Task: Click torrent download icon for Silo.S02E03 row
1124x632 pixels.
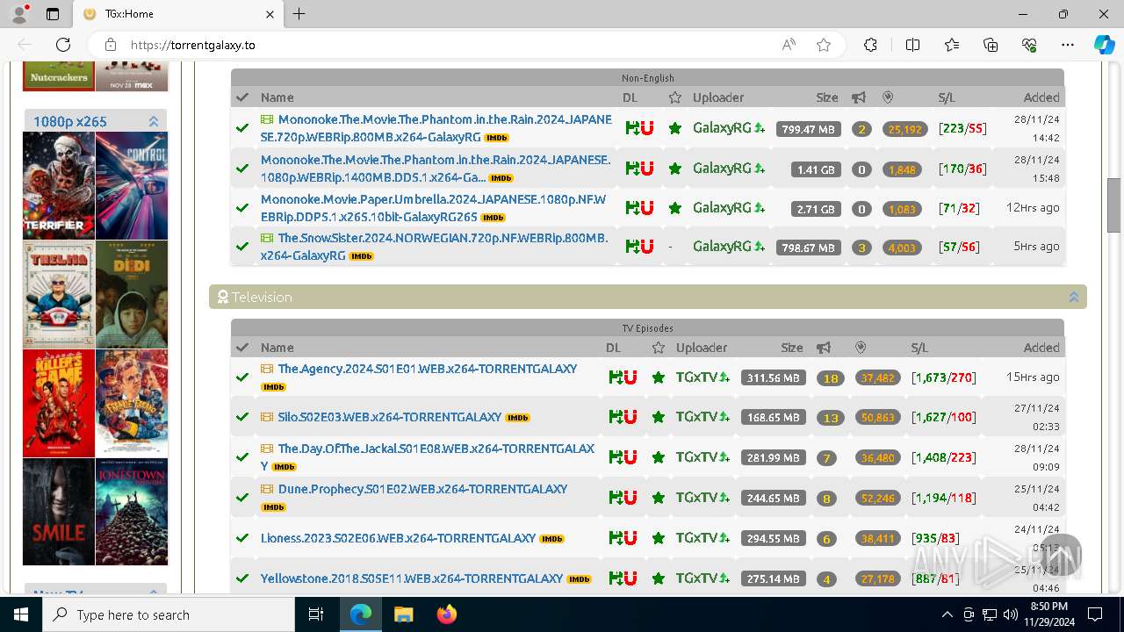Action: point(615,417)
